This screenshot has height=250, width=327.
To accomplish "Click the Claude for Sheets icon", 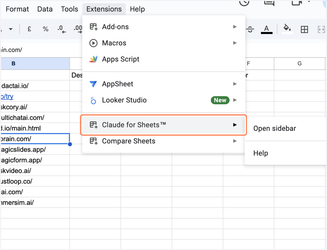I will (93, 125).
